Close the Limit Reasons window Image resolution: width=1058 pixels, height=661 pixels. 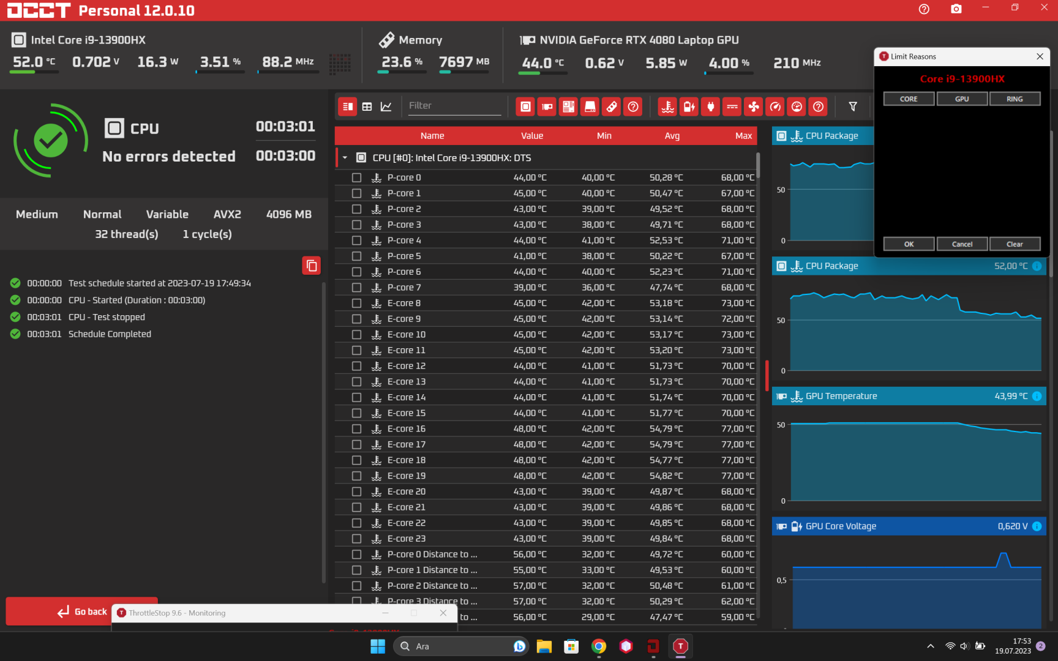click(1040, 56)
